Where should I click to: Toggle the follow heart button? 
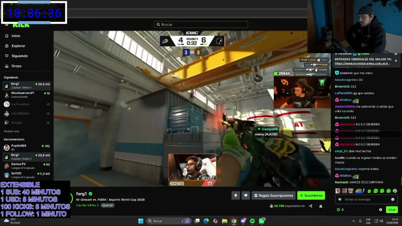click(246, 196)
